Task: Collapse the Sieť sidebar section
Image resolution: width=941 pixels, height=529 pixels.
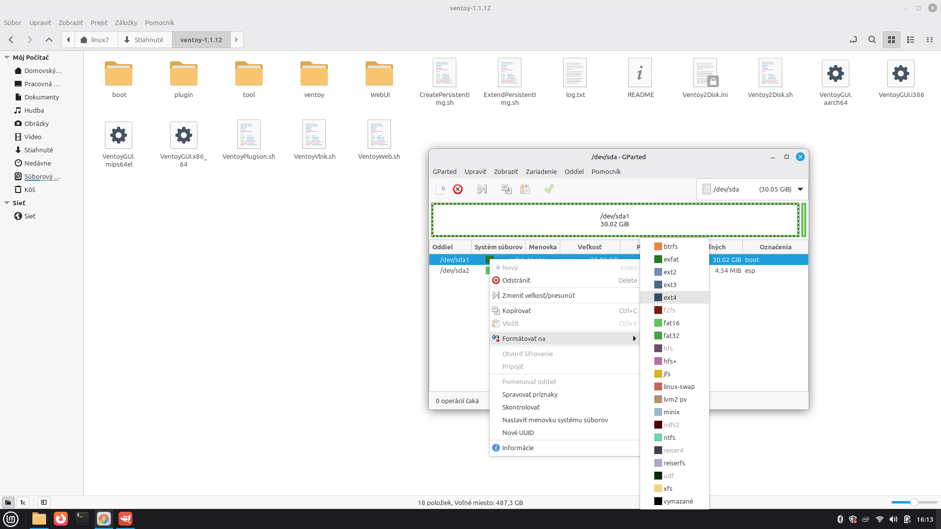Action: [x=7, y=203]
